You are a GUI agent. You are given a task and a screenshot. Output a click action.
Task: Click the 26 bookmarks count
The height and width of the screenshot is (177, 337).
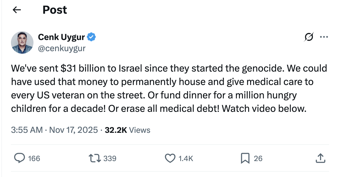(258, 159)
